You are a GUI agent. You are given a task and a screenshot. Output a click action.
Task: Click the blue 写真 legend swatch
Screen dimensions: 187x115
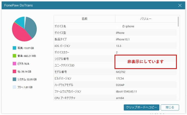tap(15, 48)
